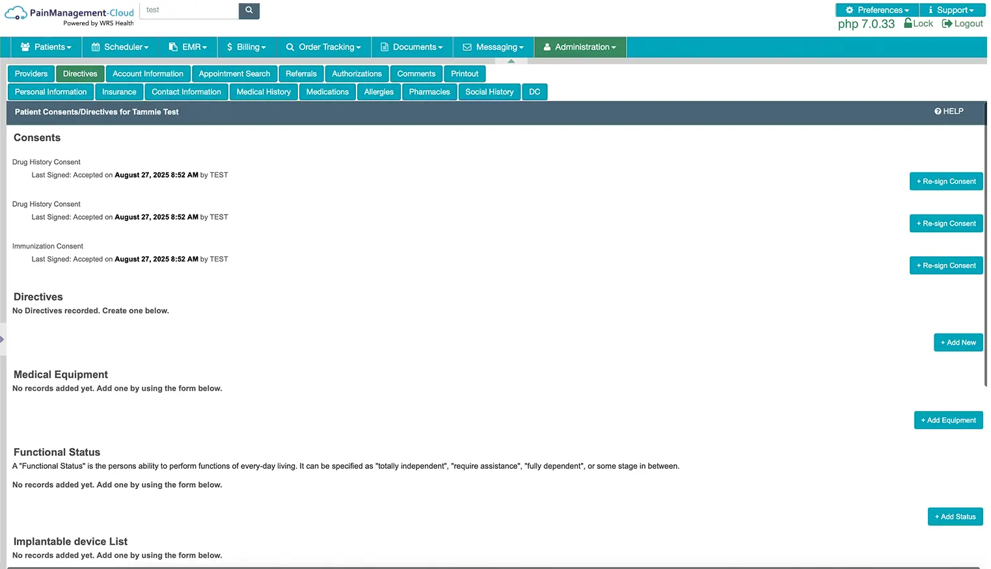Select the Billing dollar sign icon

[x=228, y=46]
